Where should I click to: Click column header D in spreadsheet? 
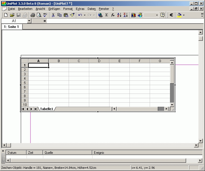tap(99, 61)
